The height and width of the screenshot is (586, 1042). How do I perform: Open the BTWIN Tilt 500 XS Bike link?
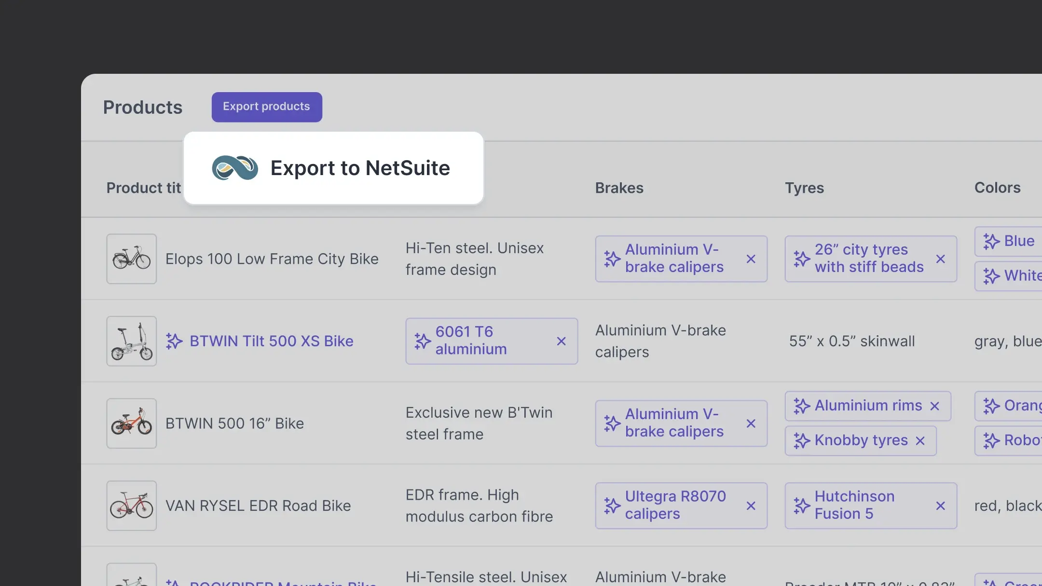(271, 341)
